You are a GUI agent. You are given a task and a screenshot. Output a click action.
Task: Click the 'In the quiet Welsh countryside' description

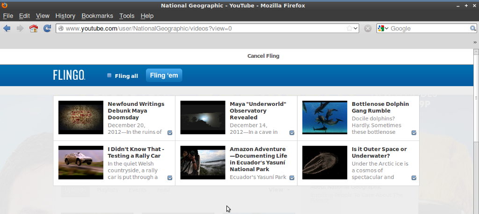pos(134,170)
